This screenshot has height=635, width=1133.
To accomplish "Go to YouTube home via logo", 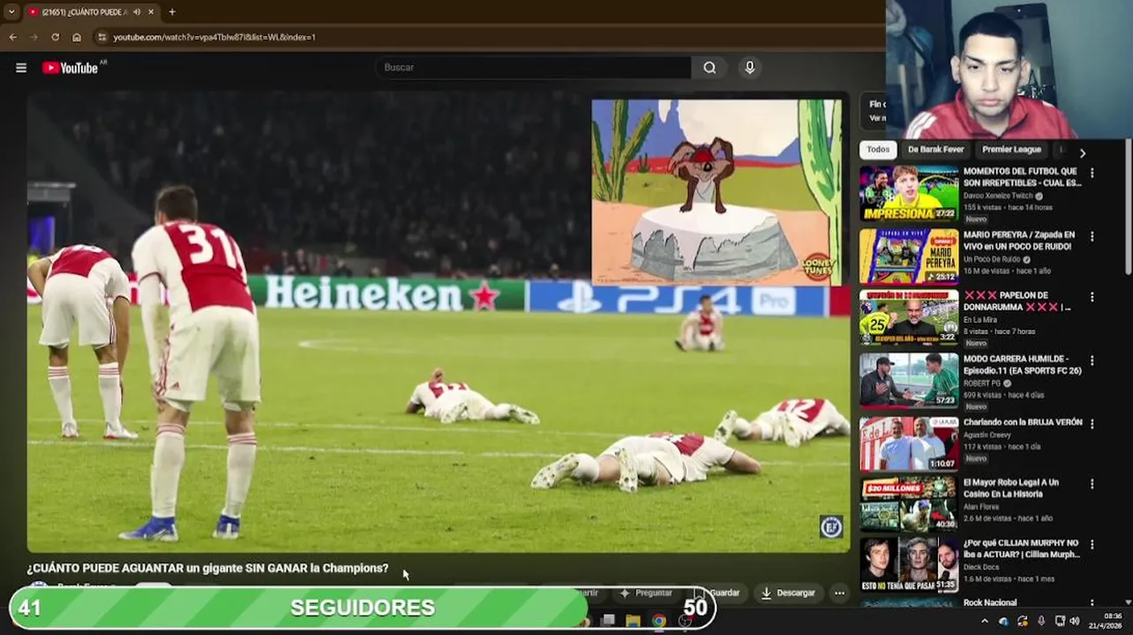I will [70, 68].
